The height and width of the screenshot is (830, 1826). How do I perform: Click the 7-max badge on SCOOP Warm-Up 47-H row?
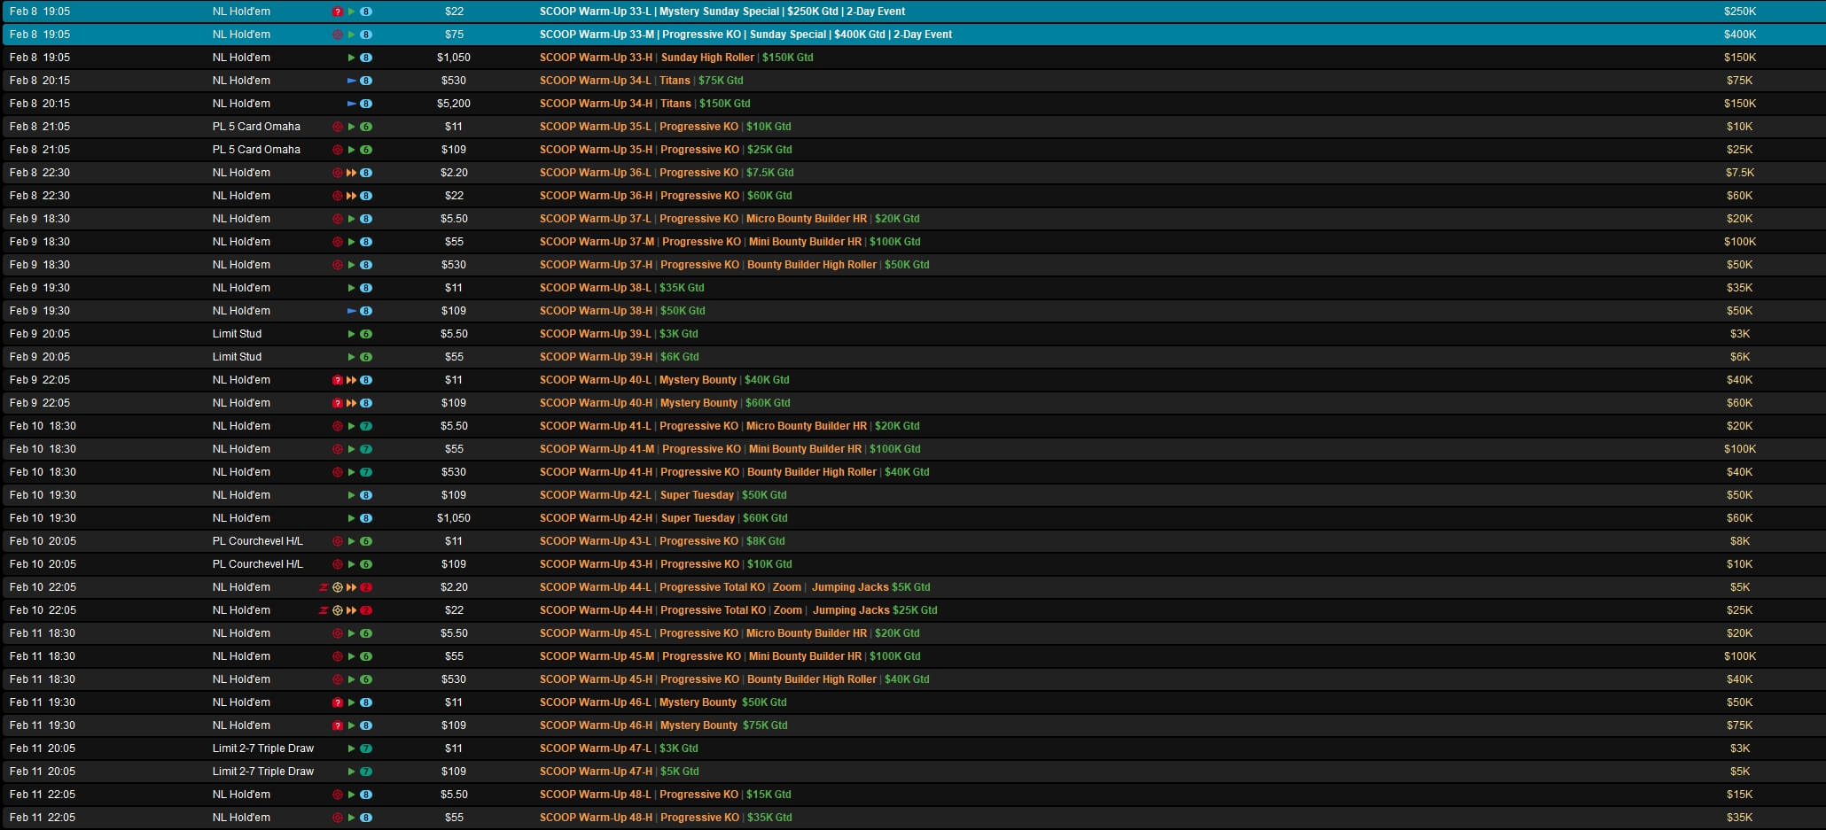366,772
